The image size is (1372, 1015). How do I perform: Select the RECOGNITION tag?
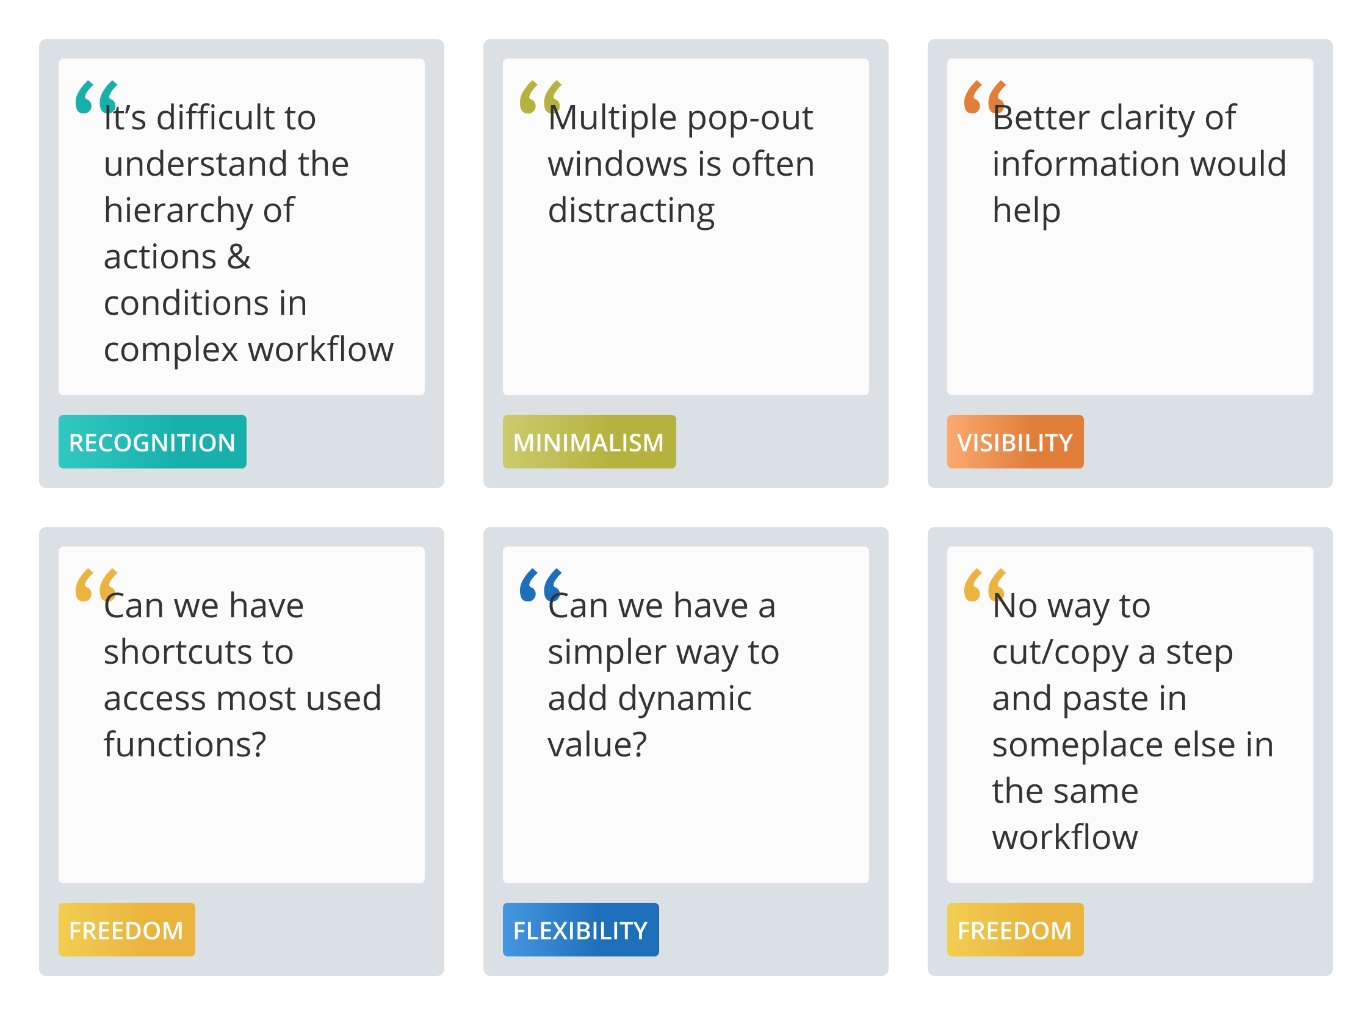click(x=153, y=442)
